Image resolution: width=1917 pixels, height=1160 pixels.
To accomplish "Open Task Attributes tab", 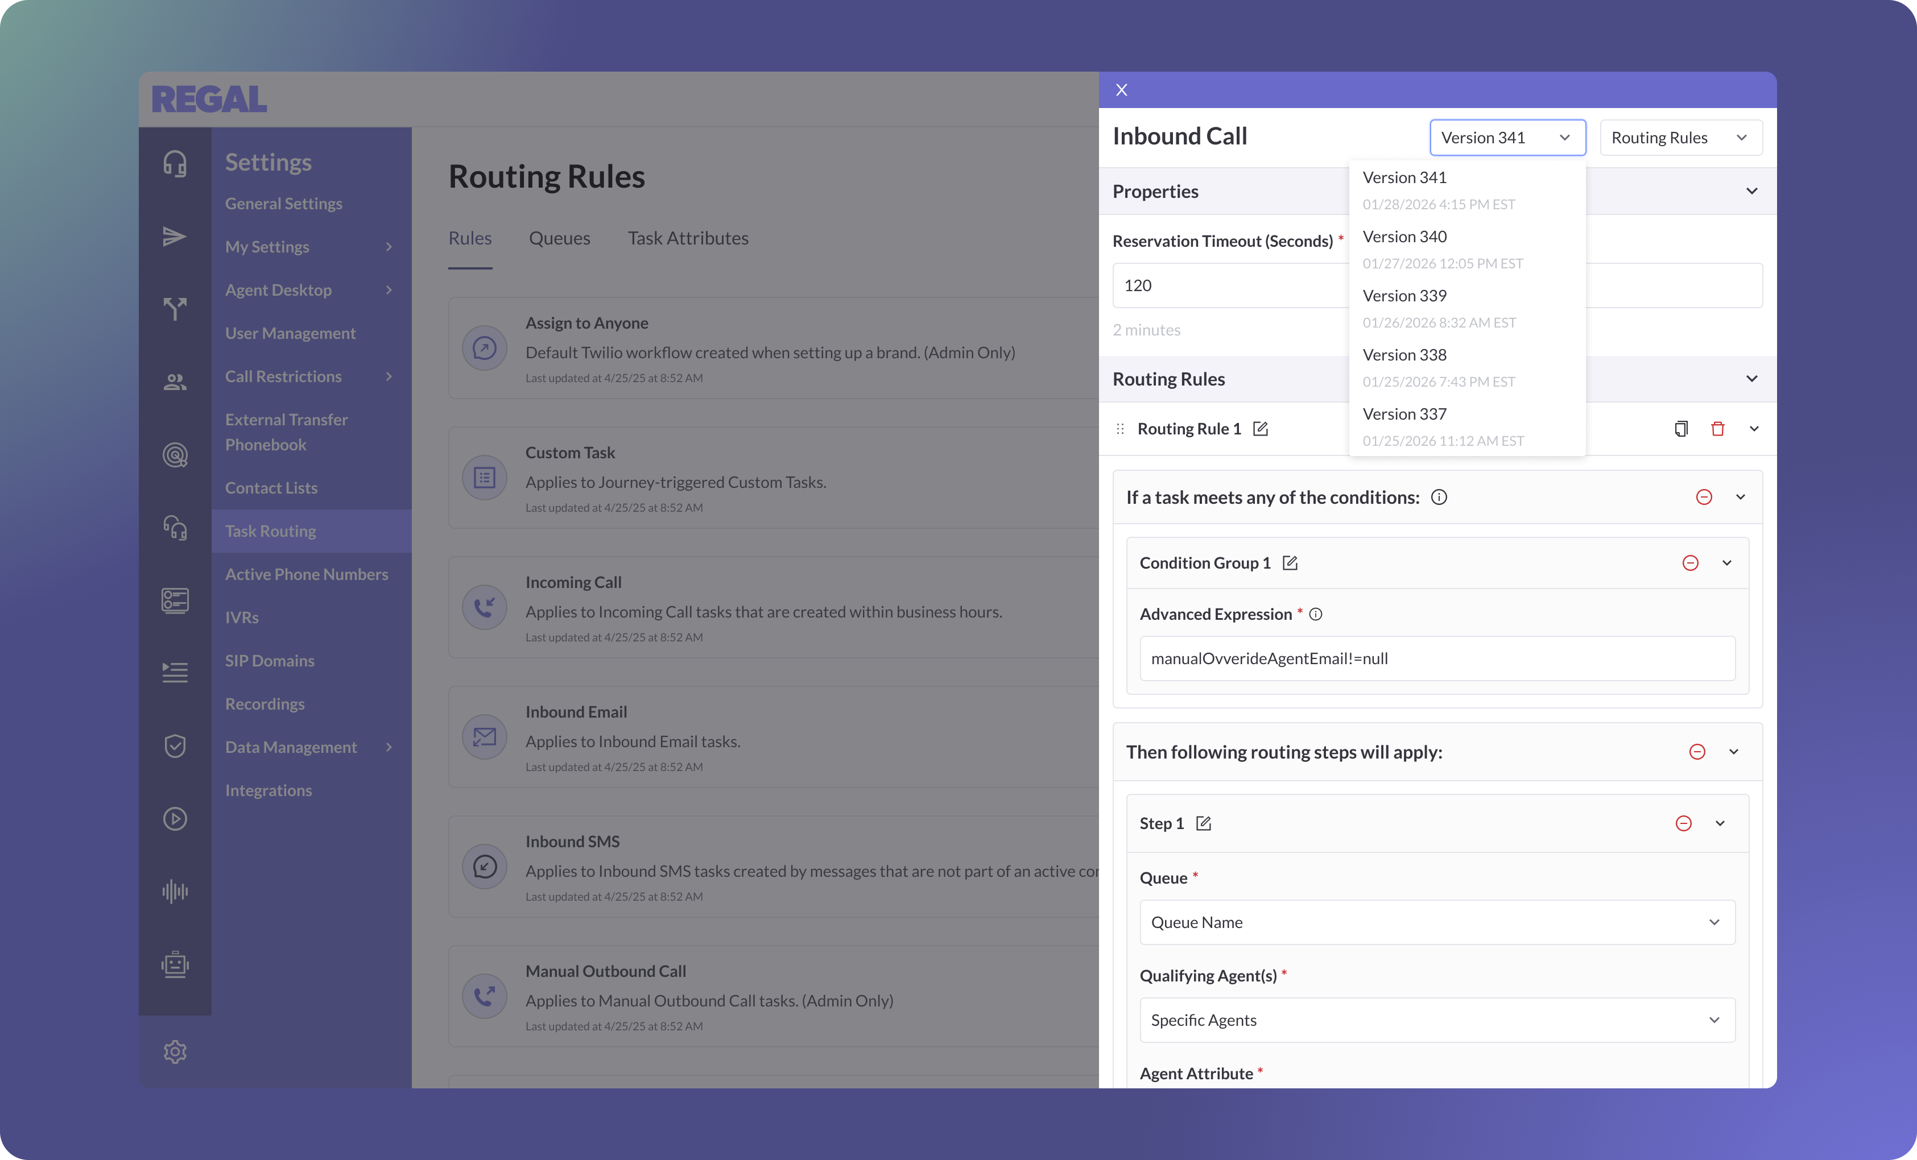I will point(688,238).
